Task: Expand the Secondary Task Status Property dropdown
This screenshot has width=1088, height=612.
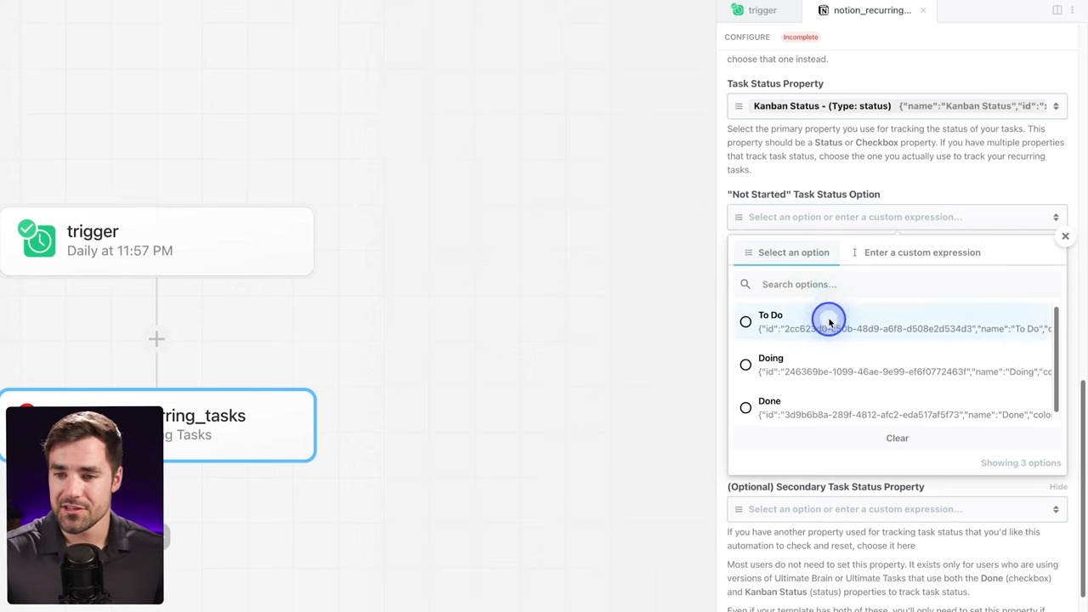Action: pos(897,509)
